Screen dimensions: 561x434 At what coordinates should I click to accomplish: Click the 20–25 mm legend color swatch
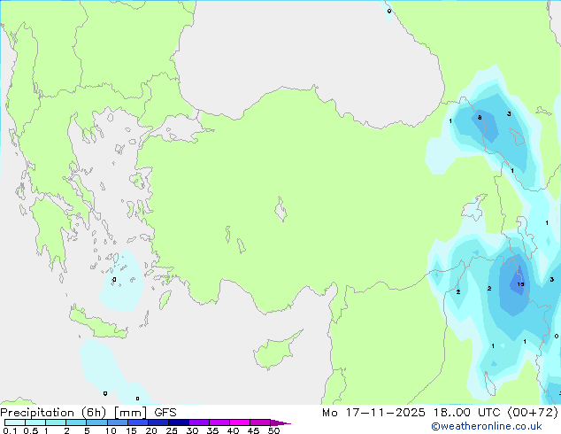pyautogui.click(x=158, y=422)
